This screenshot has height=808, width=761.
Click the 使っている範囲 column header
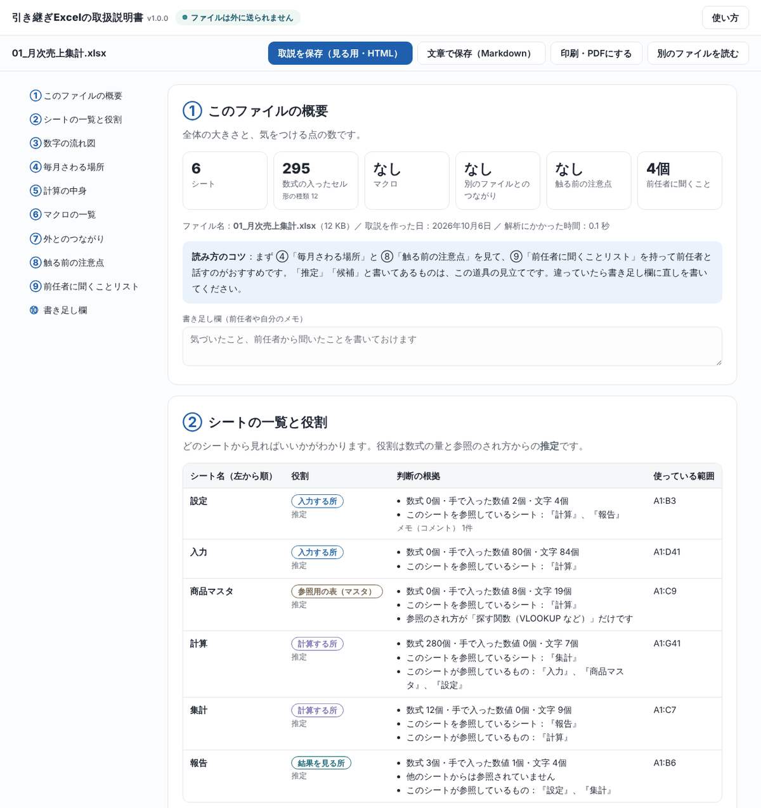pos(684,476)
